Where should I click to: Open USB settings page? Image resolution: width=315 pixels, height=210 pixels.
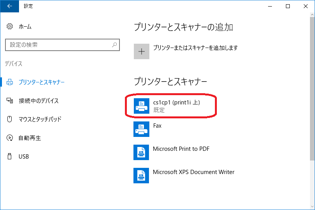click(x=24, y=157)
